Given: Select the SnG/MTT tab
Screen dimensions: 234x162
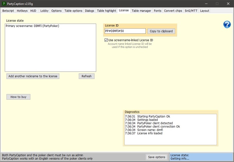Looking at the screenshot, I should pos(191,11).
